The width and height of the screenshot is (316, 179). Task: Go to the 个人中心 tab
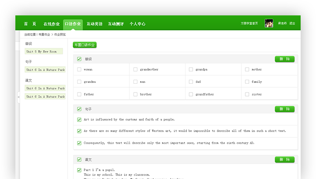(x=137, y=24)
